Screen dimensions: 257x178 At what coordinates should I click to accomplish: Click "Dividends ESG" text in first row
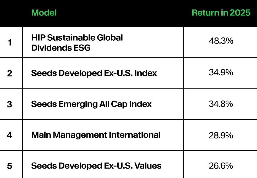point(61,48)
